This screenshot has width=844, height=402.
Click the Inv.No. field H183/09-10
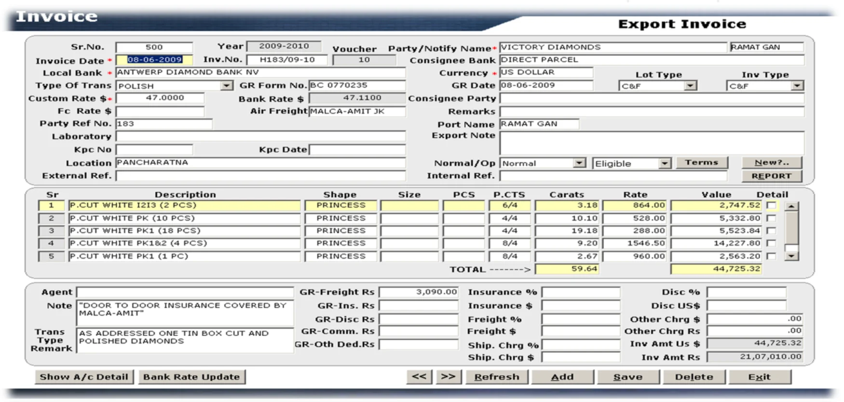[287, 60]
